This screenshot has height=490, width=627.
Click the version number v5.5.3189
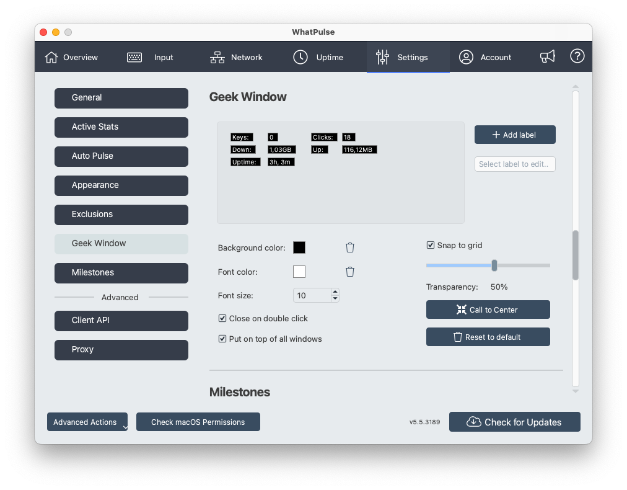coord(424,422)
